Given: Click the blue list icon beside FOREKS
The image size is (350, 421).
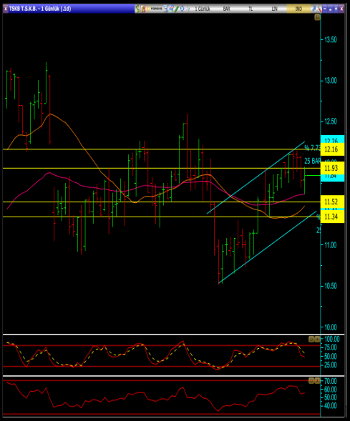Looking at the screenshot, I should pyautogui.click(x=165, y=9).
